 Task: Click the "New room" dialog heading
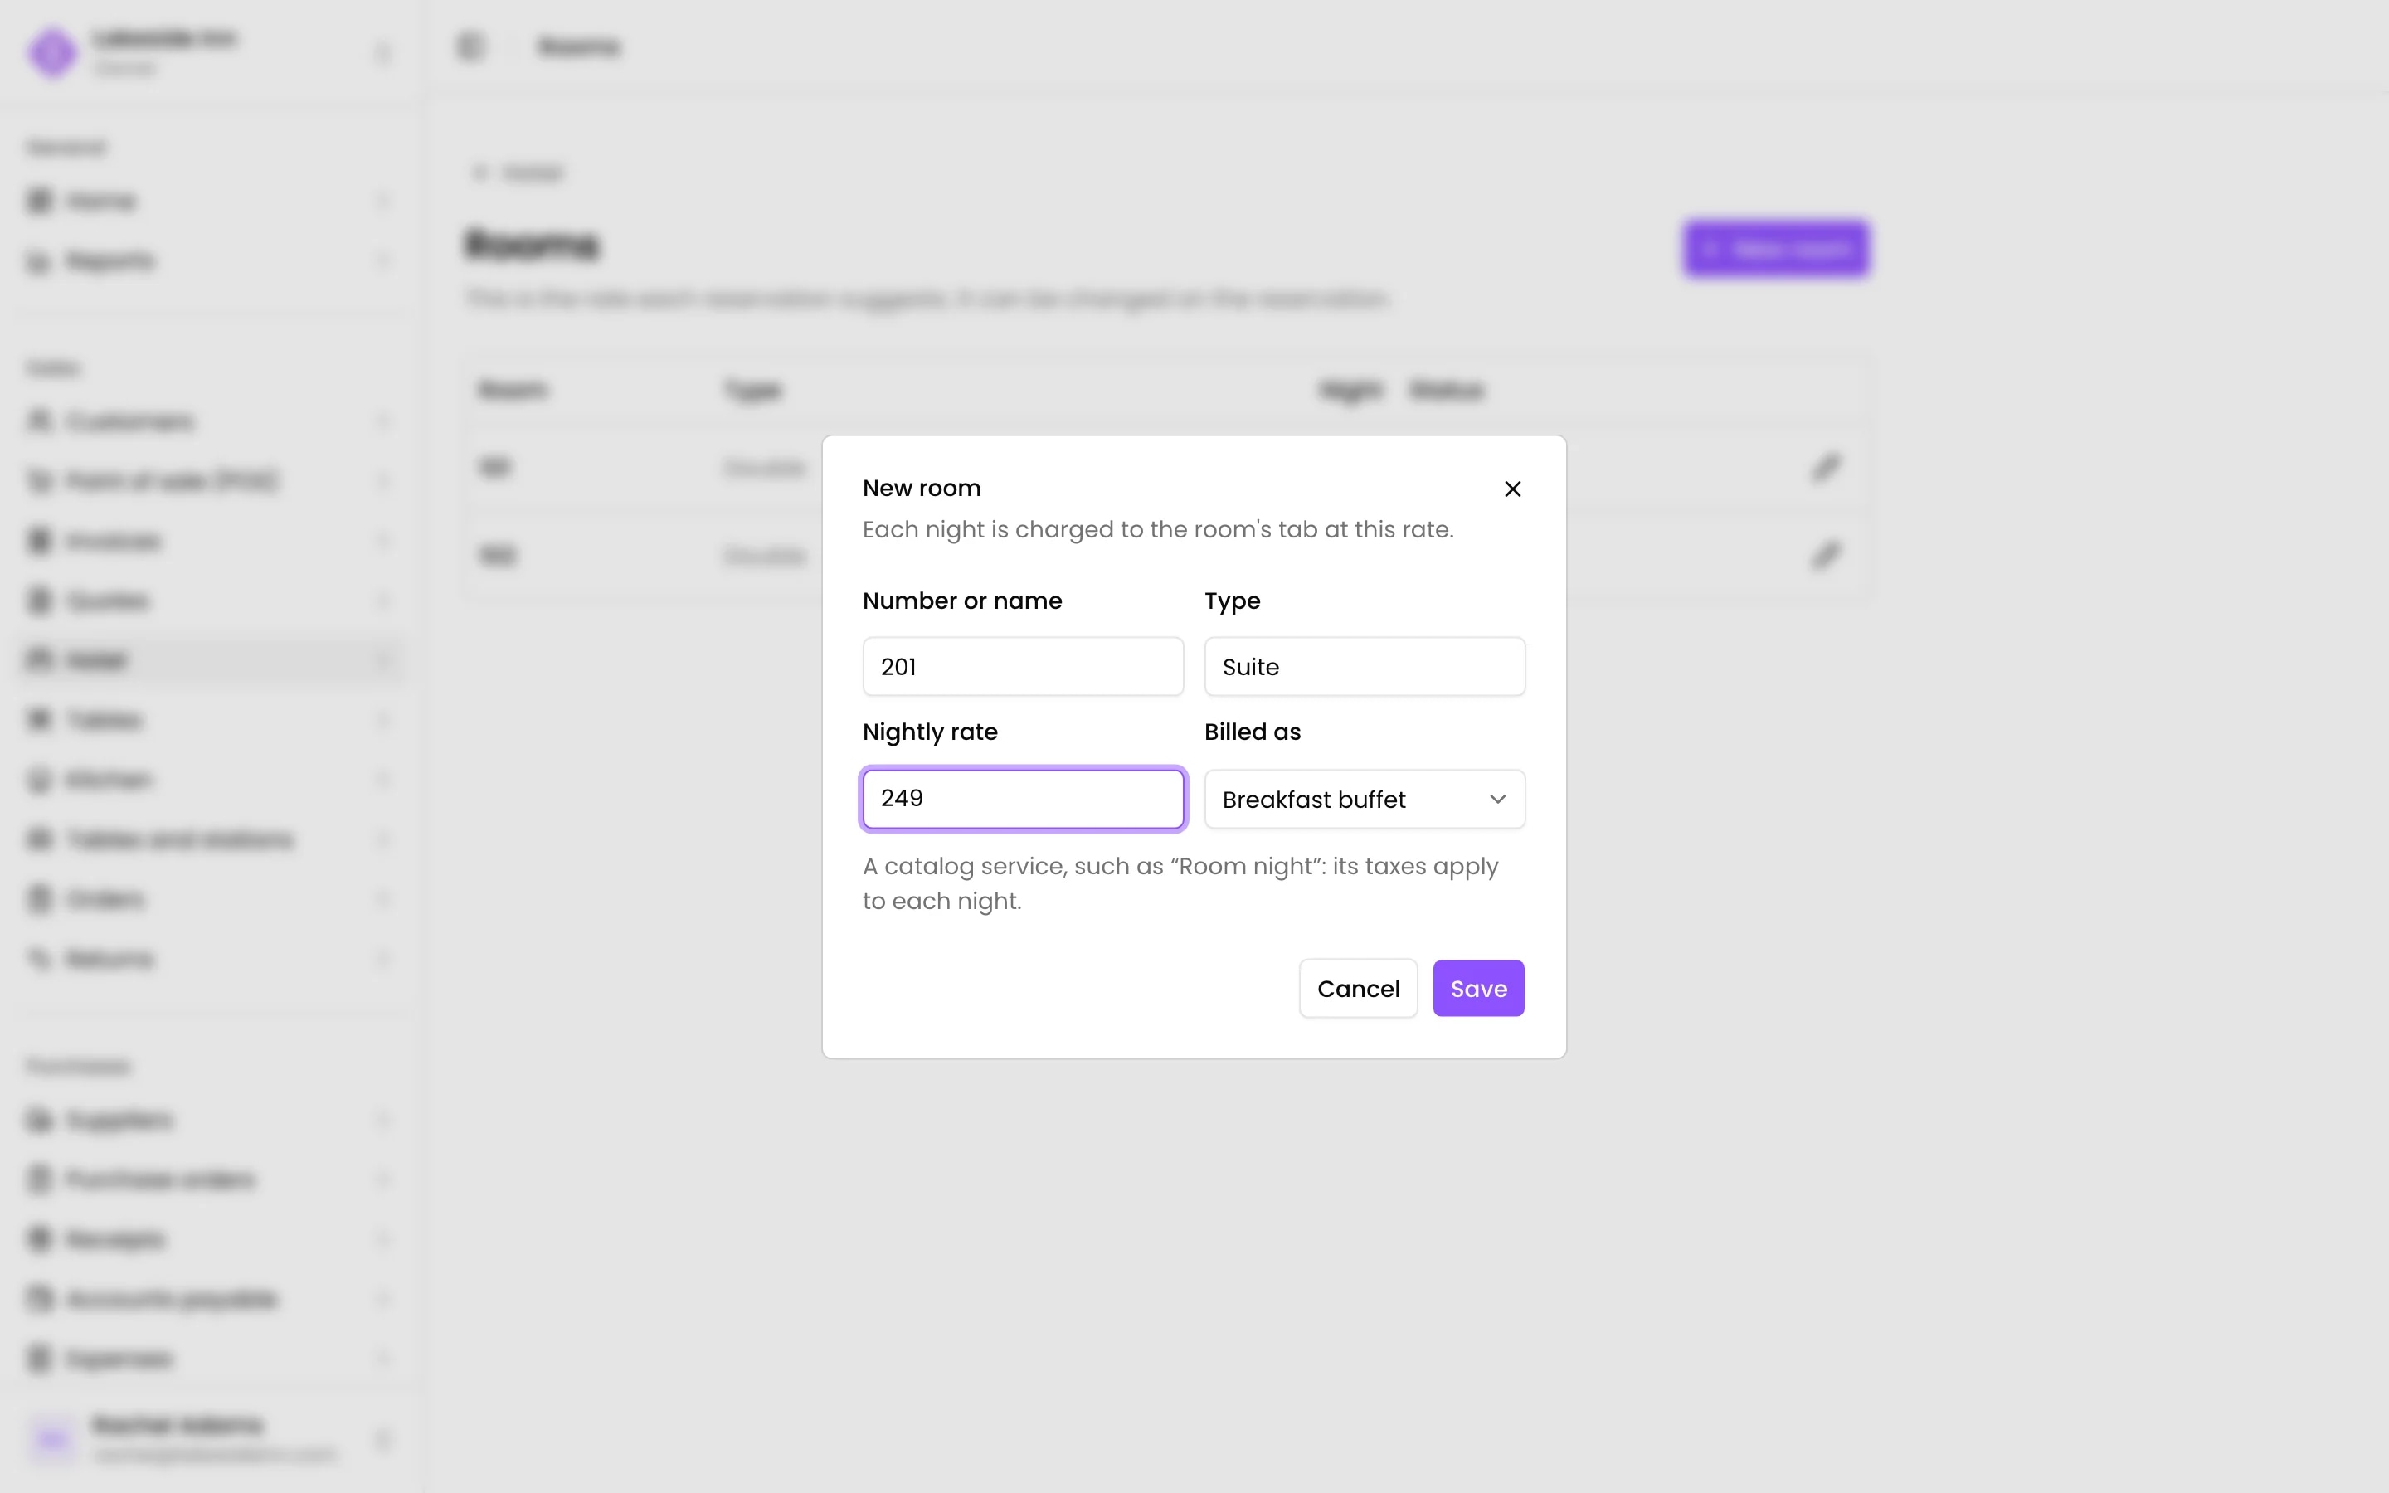[921, 488]
